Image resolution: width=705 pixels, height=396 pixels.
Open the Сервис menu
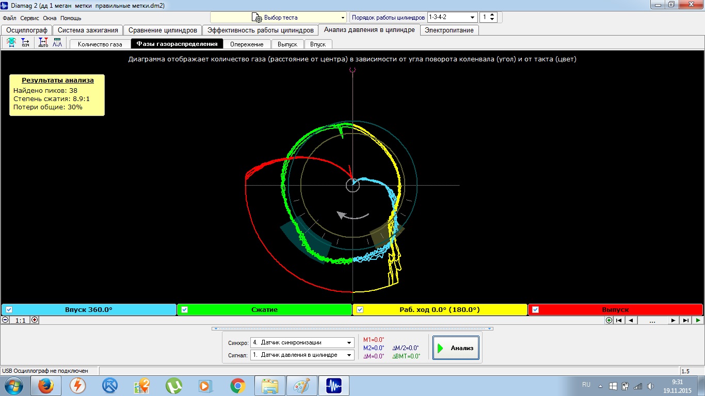30,18
